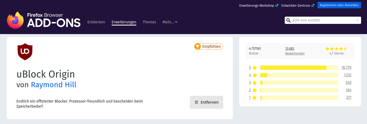Click the uBlock Origin title text
Screen dimensions: 367x124
pyautogui.click(x=46, y=74)
